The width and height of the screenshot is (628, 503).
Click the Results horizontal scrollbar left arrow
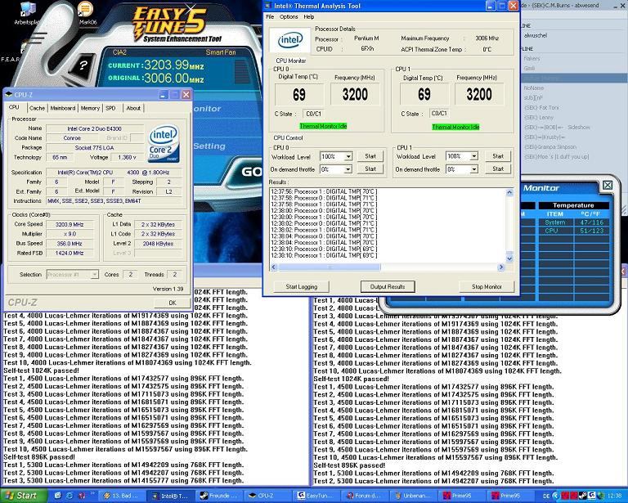274,267
